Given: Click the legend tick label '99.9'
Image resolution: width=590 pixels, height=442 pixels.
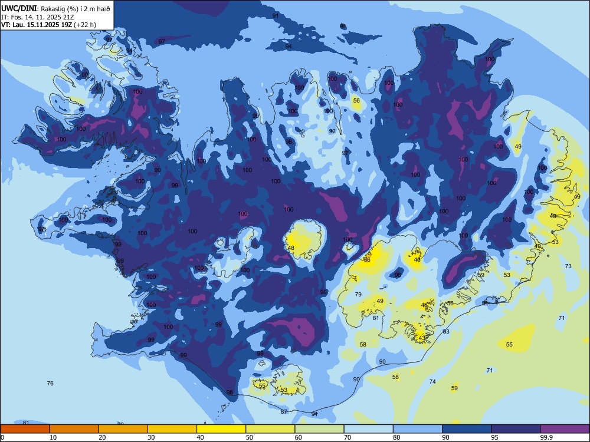Looking at the screenshot, I should point(546,437).
